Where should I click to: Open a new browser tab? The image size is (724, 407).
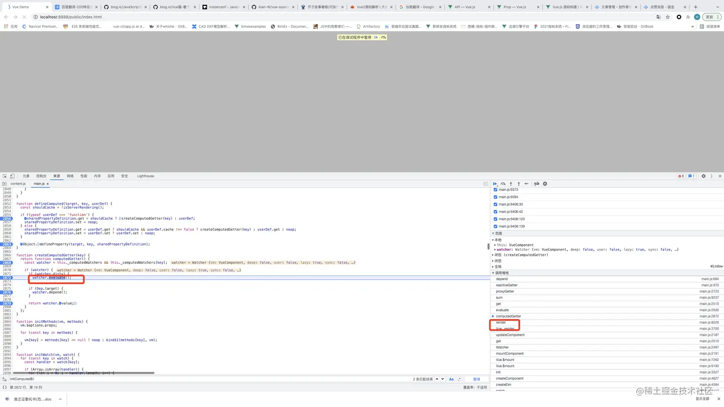click(696, 7)
